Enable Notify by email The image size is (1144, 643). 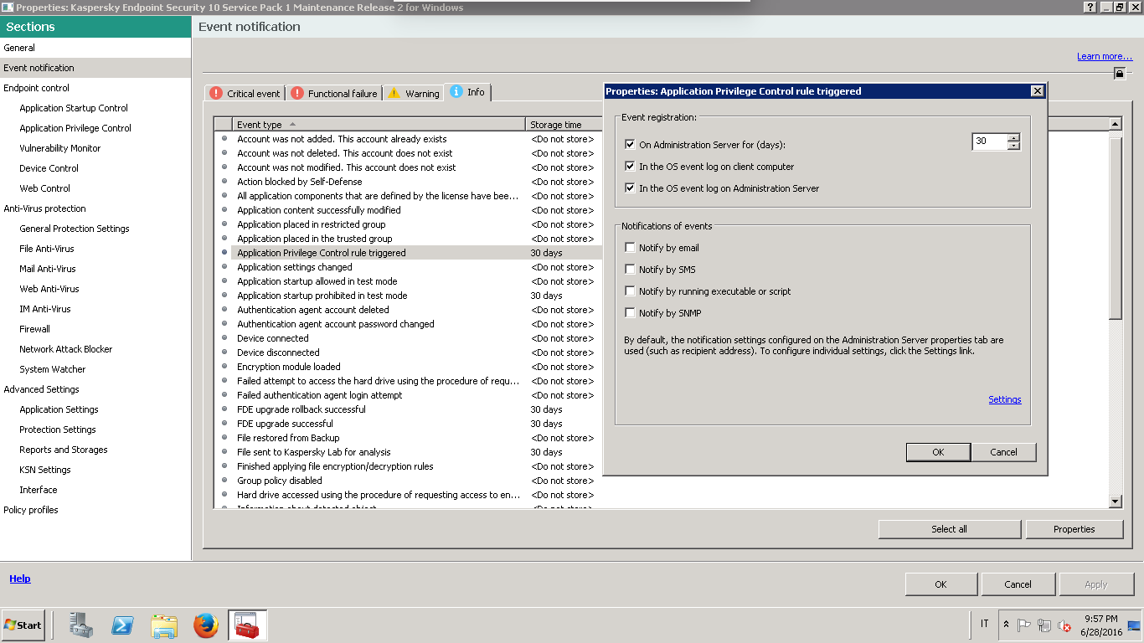click(630, 248)
